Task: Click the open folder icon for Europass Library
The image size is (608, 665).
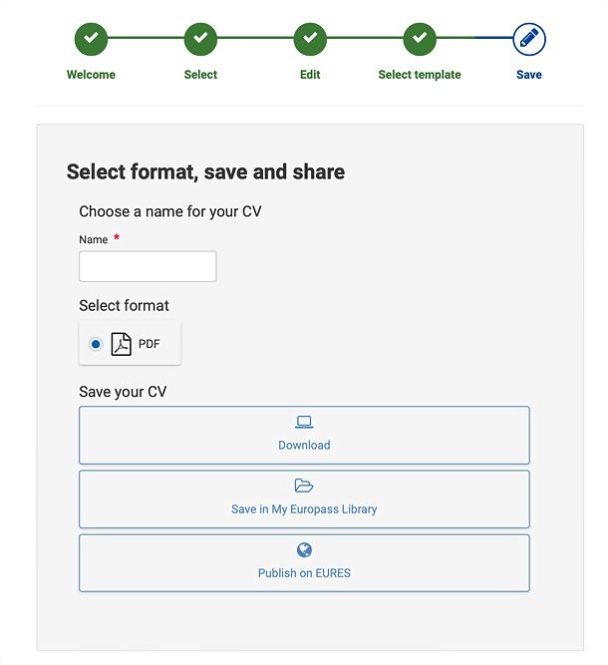Action: pyautogui.click(x=304, y=486)
